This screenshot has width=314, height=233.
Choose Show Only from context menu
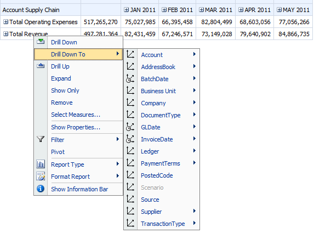pyautogui.click(x=65, y=90)
